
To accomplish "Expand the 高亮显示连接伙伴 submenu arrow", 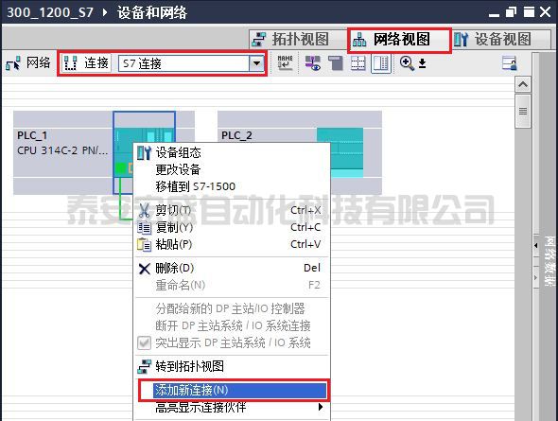I will point(321,407).
